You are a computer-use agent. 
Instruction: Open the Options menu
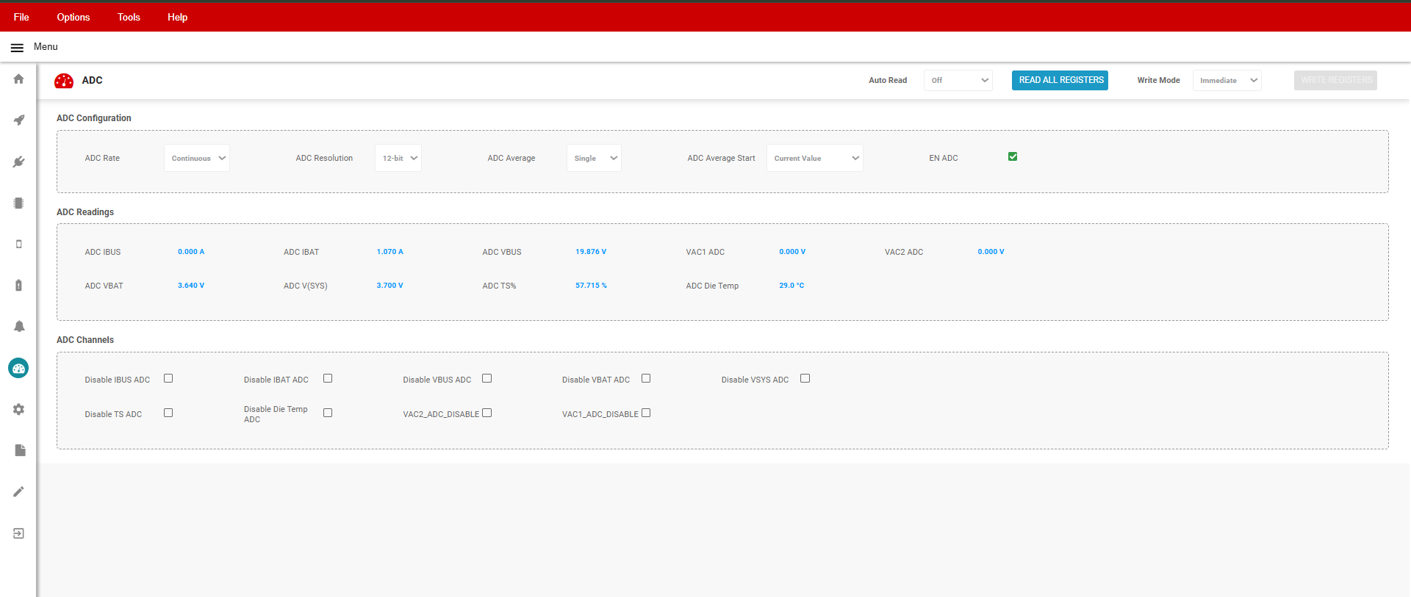pyautogui.click(x=73, y=17)
